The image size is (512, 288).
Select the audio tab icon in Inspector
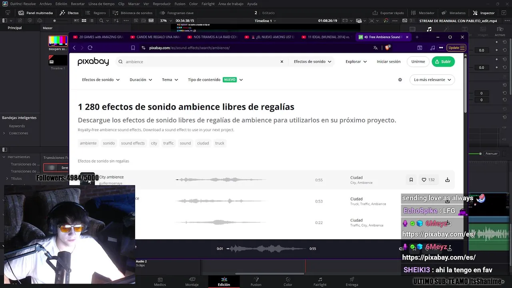429,29
